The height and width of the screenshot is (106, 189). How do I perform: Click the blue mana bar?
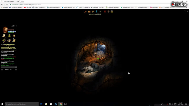click(x=12, y=32)
